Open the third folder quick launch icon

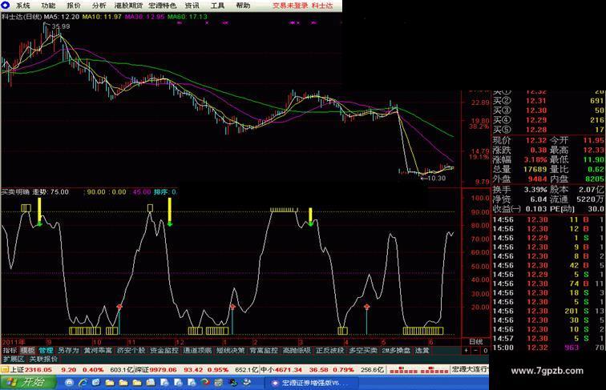pos(137,383)
